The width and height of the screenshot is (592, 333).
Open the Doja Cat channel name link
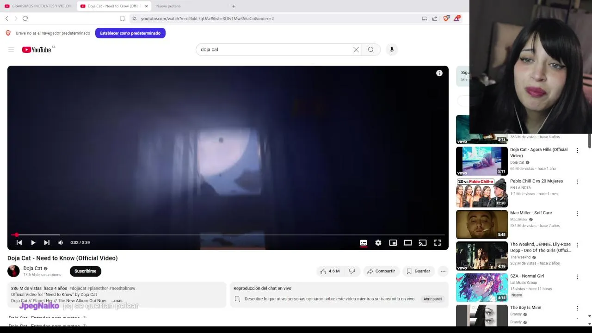point(33,268)
